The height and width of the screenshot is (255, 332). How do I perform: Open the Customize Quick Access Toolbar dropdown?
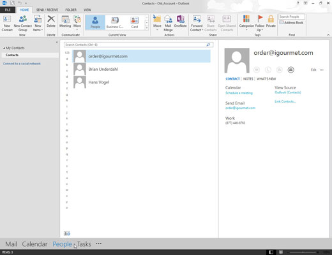pyautogui.click(x=26, y=3)
